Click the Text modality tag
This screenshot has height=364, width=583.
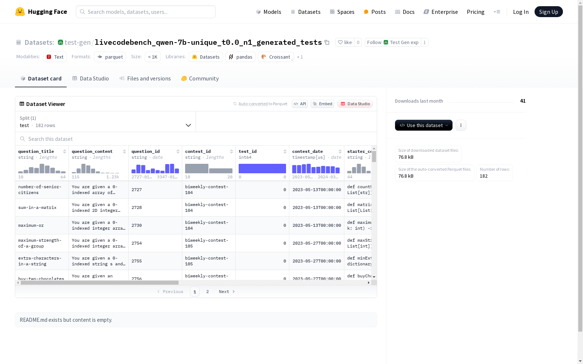(x=55, y=57)
